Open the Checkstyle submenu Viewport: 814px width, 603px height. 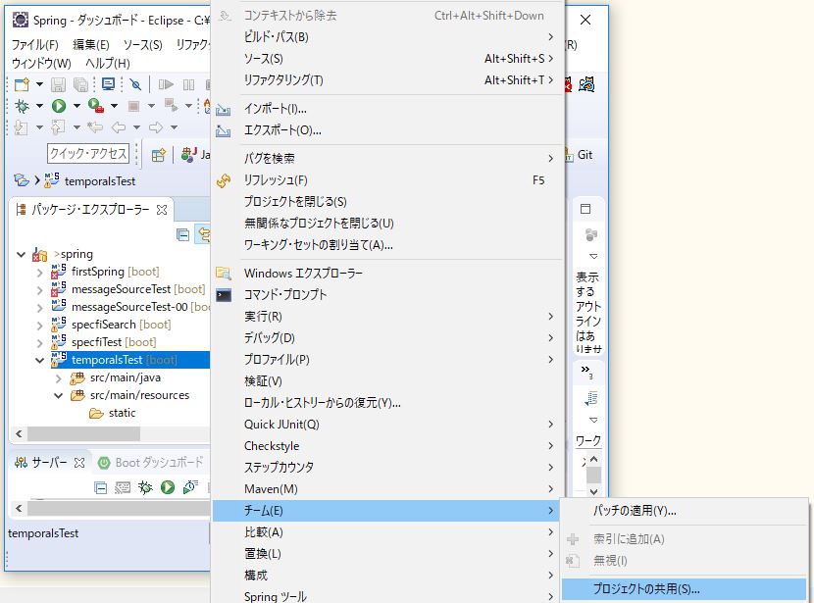(386, 446)
